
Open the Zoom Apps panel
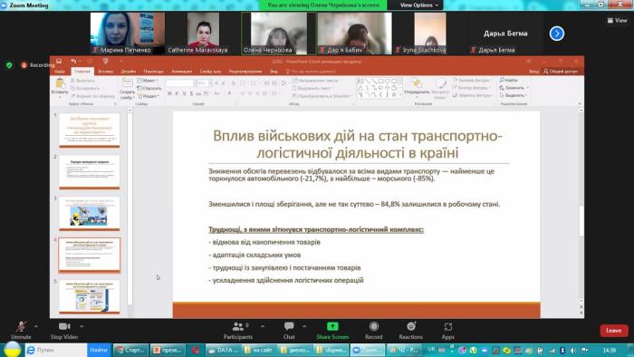coord(448,330)
